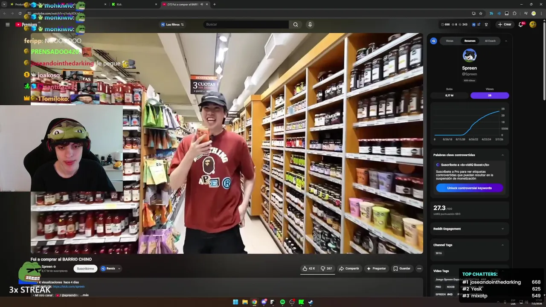Select the Resumen tab in vidIQ panel
The width and height of the screenshot is (546, 307).
pos(470,41)
